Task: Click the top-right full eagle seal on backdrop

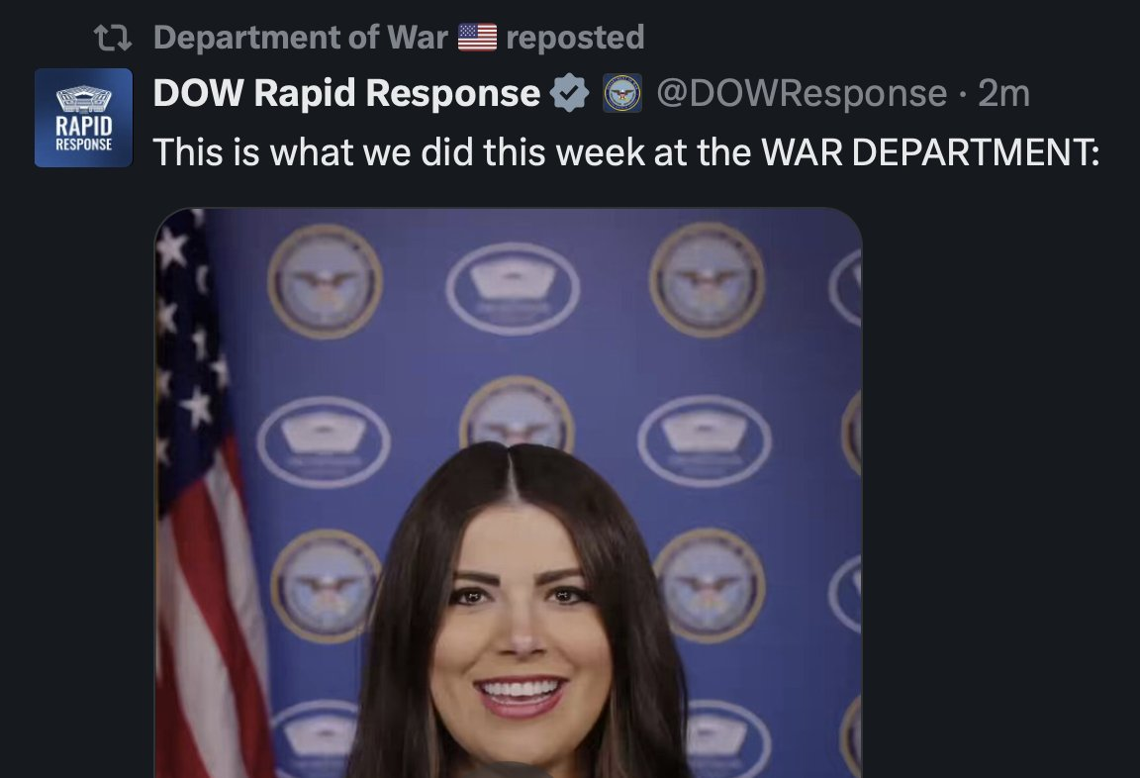Action: (x=707, y=280)
